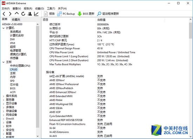This screenshot has width=193, height=139.
Task: Select CPUID in the tree
Action: click(x=14, y=69)
